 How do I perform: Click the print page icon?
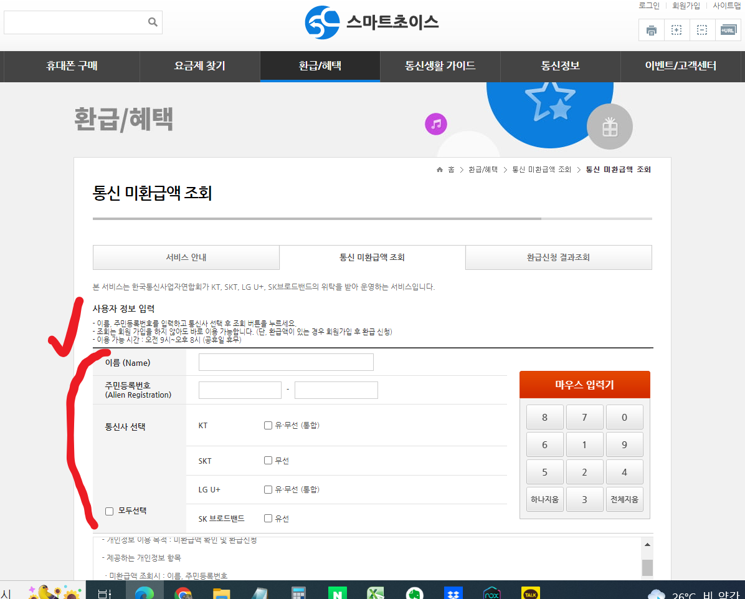coord(652,31)
